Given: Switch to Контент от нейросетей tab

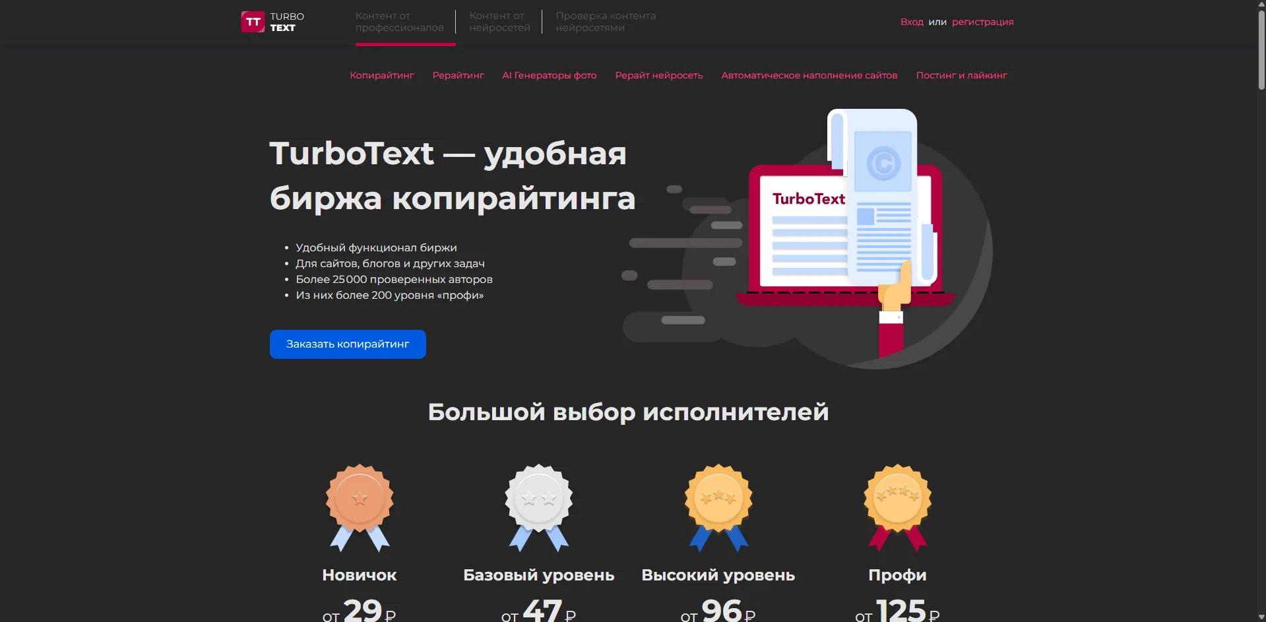Looking at the screenshot, I should point(499,22).
